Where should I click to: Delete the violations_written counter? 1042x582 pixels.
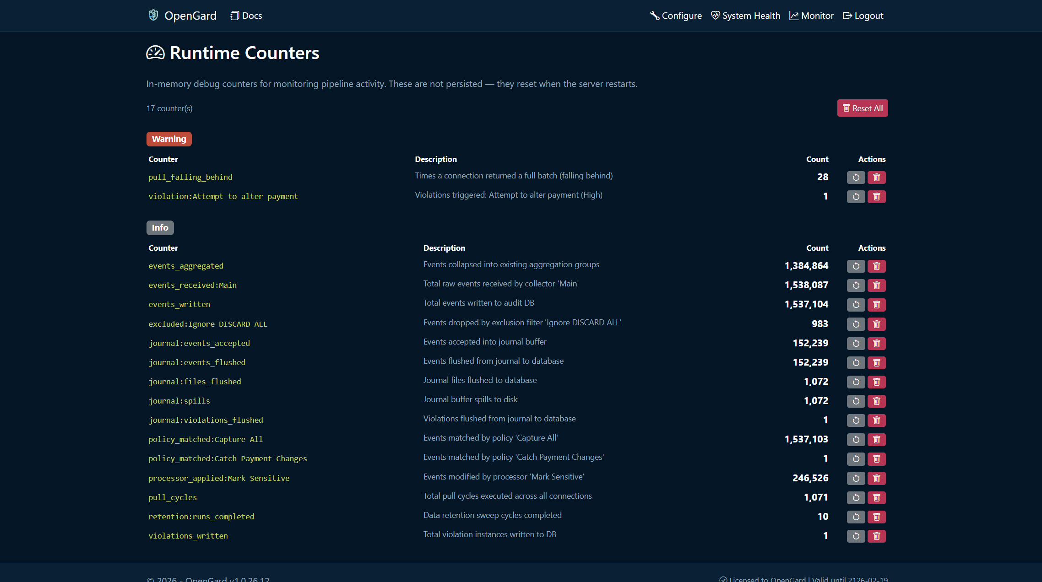[x=877, y=536]
